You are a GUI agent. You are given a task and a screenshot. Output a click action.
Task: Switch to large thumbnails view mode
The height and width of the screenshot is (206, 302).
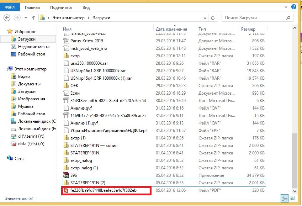click(x=292, y=199)
